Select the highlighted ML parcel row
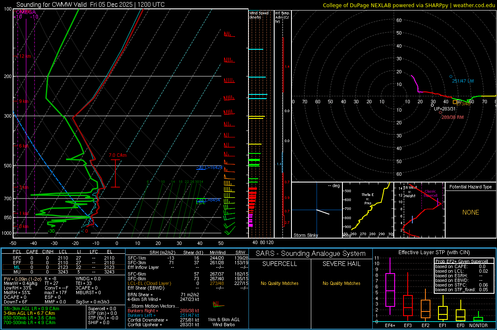The height and width of the screenshot is (330, 497). click(64, 267)
